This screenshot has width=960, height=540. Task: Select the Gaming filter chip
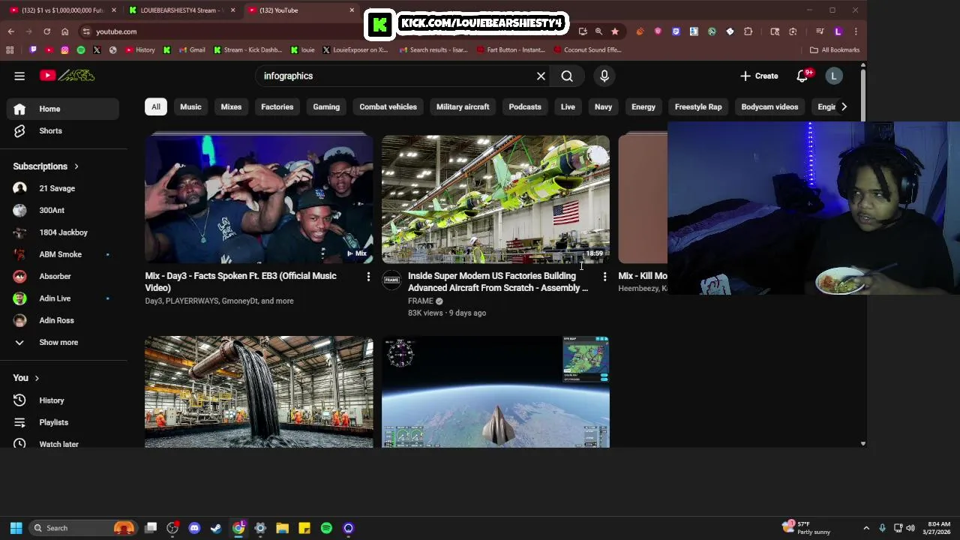click(x=326, y=106)
